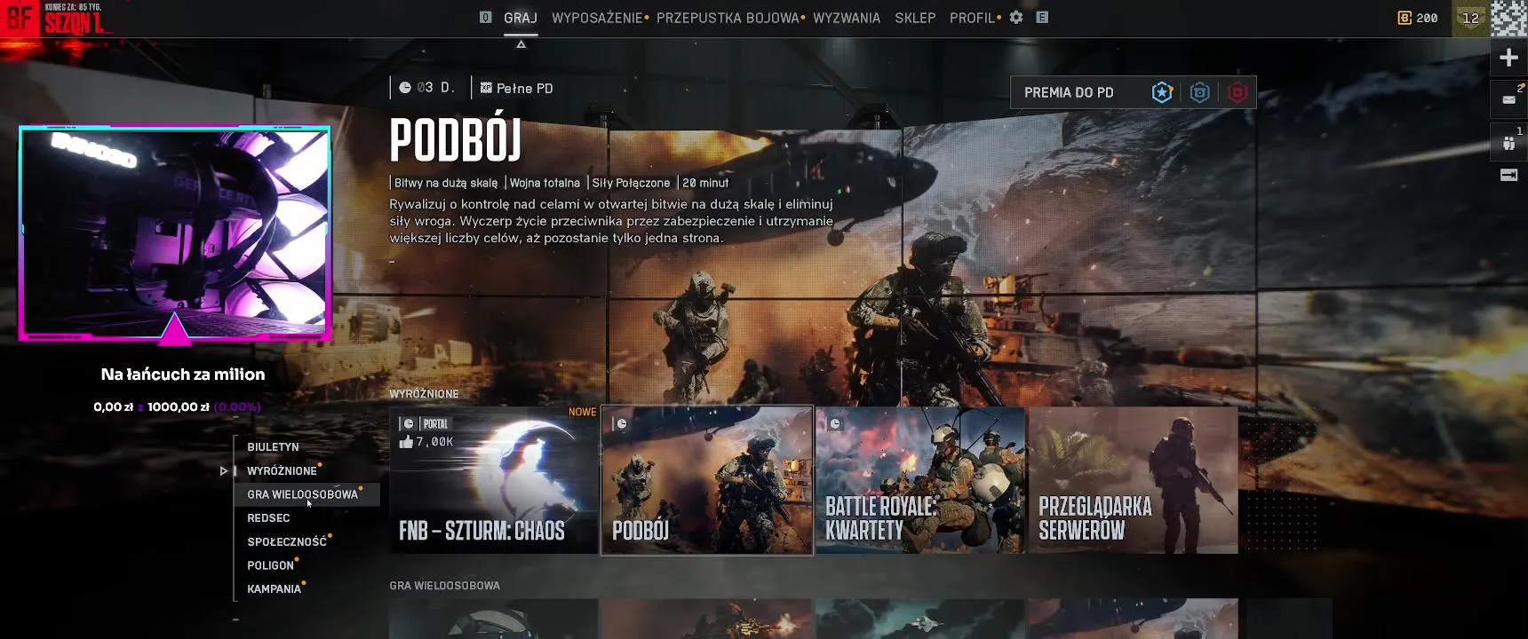This screenshot has height=639, width=1528.
Task: Click the Pełne PD label
Action: (524, 88)
